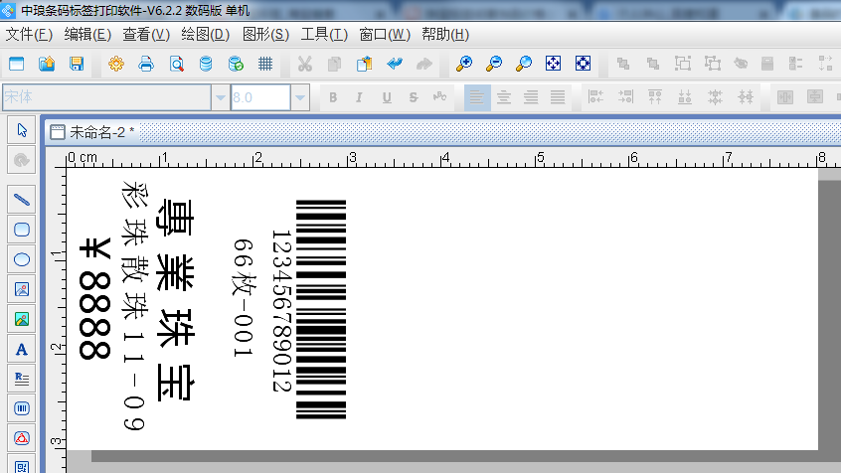Click the printer icon to print
Viewport: 841px width, 473px height.
146,64
